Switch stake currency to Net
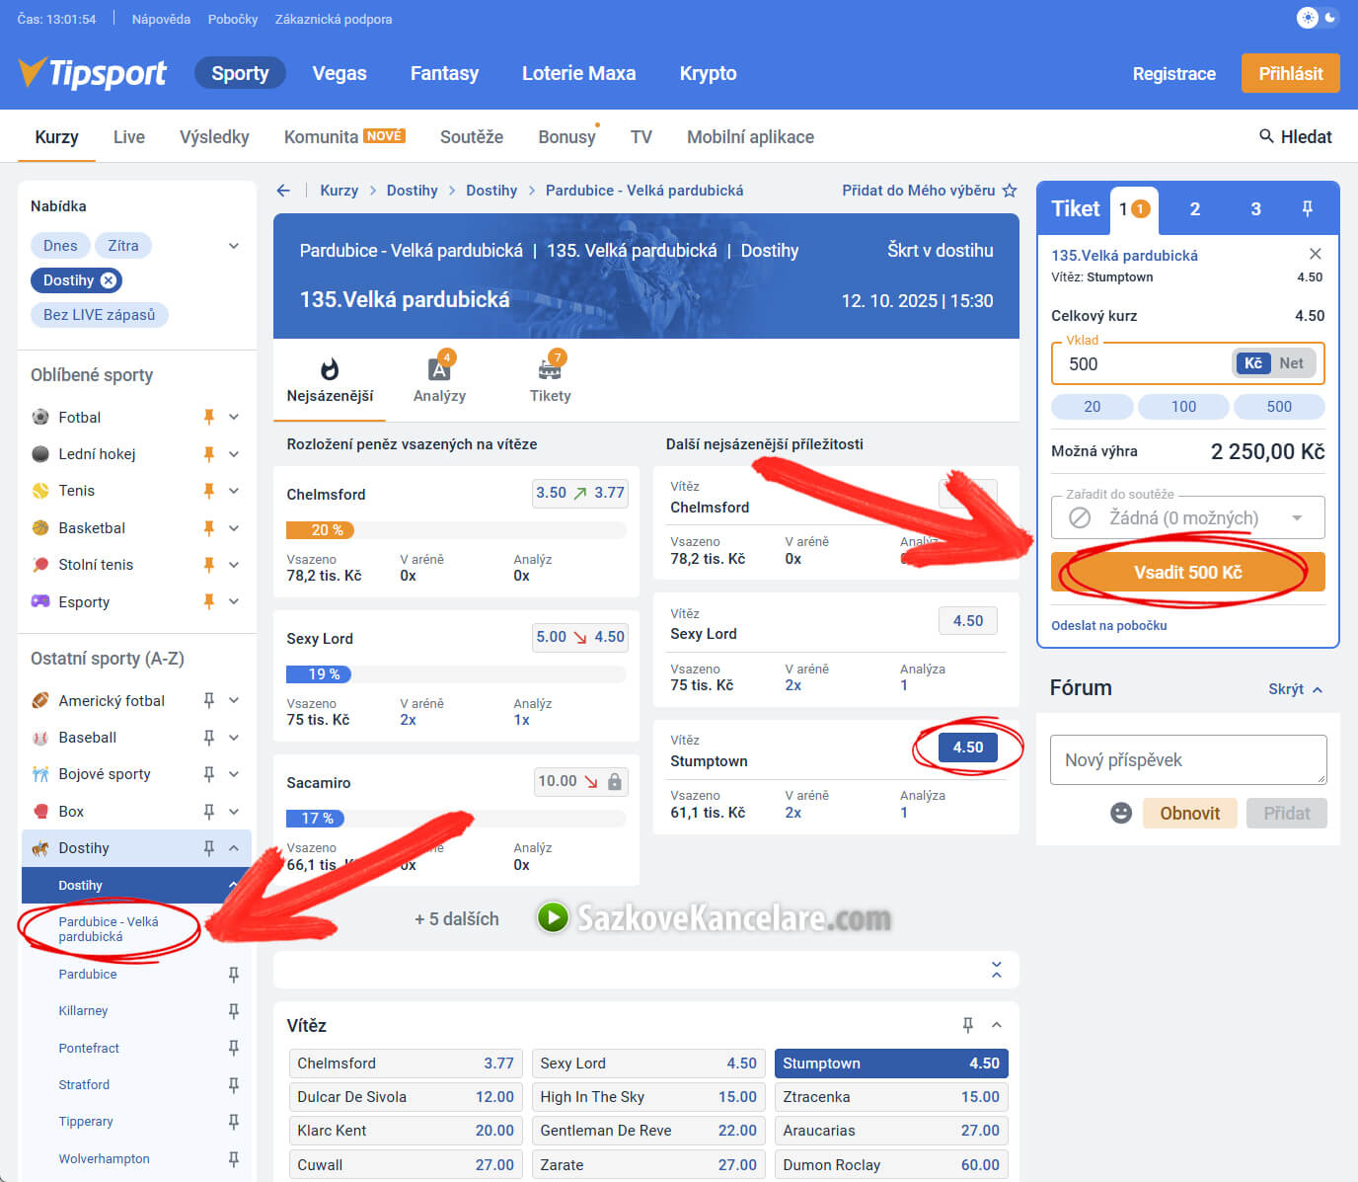The image size is (1358, 1182). pos(1291,363)
